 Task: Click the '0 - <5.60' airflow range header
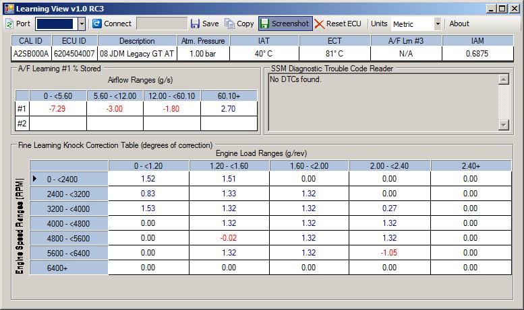[x=58, y=96]
